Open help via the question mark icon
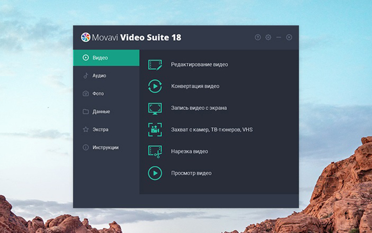The width and height of the screenshot is (372, 233). (258, 37)
